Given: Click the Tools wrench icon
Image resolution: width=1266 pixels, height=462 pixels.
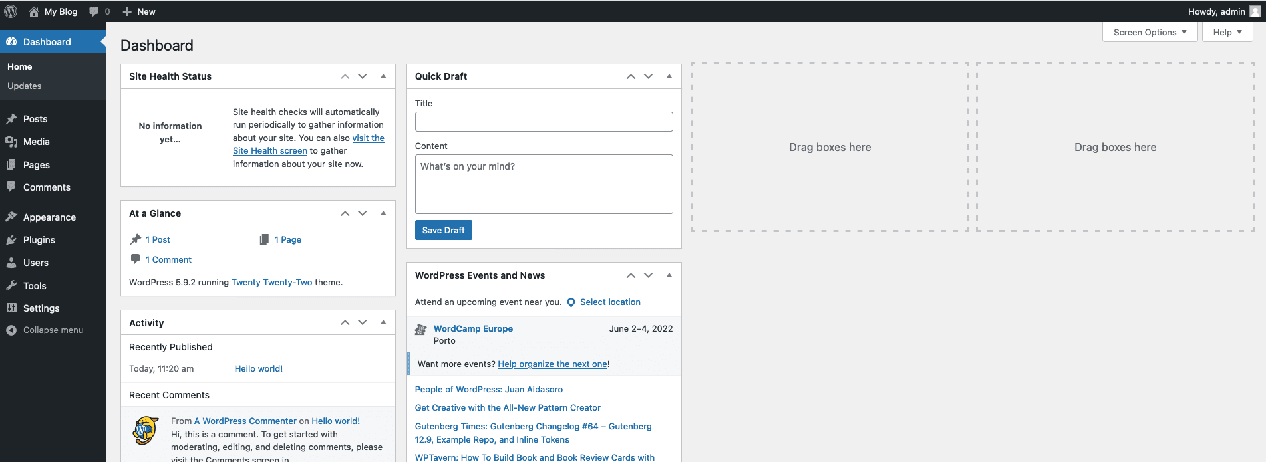Looking at the screenshot, I should coord(11,286).
